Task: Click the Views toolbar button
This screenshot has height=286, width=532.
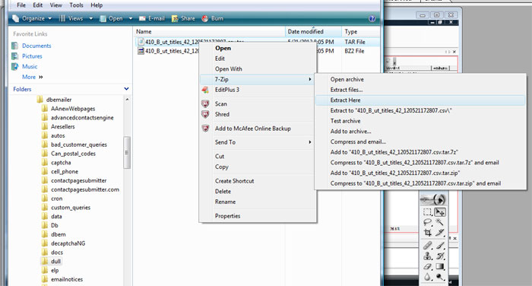Action: [71, 19]
